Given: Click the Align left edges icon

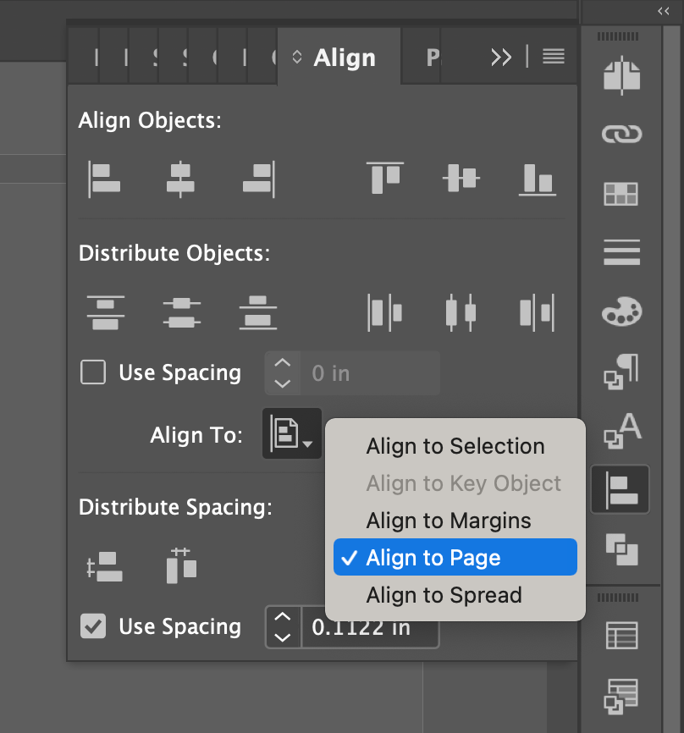Looking at the screenshot, I should (x=104, y=179).
